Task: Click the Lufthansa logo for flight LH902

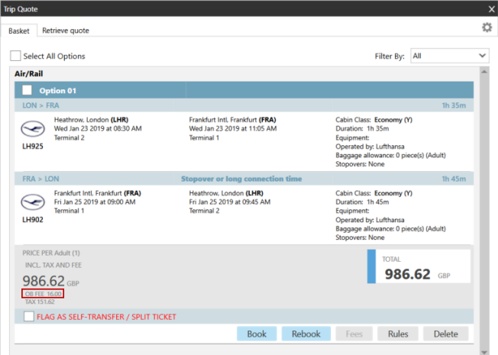Action: tap(31, 202)
